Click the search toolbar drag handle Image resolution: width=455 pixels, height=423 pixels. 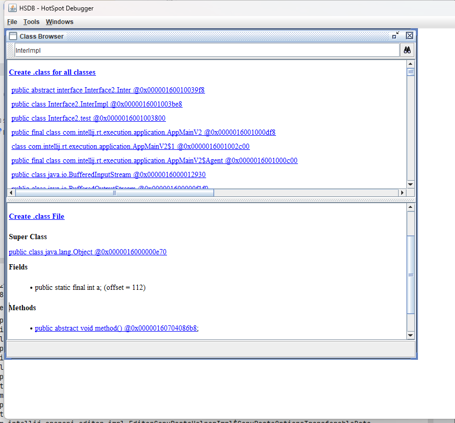coord(10,50)
